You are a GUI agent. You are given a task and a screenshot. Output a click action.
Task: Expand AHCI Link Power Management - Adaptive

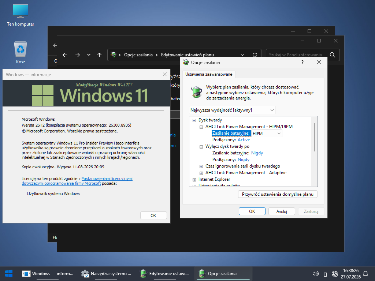coord(201,173)
